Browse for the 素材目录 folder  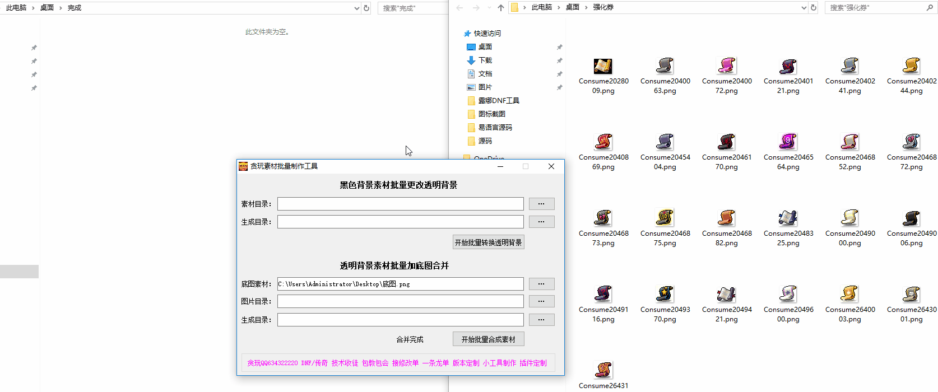pyautogui.click(x=541, y=204)
